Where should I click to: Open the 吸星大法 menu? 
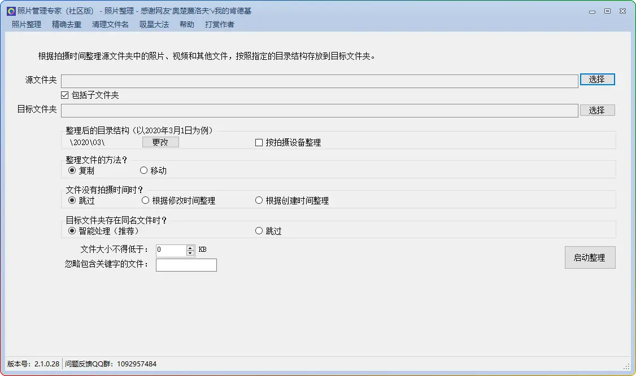154,24
